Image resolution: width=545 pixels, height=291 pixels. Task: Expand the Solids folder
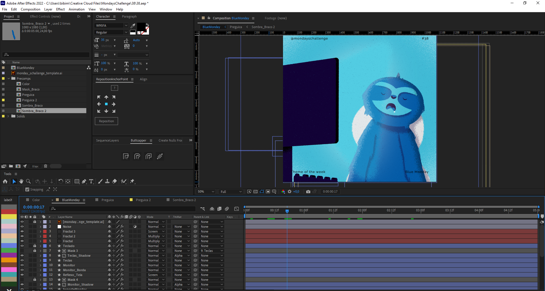8,116
